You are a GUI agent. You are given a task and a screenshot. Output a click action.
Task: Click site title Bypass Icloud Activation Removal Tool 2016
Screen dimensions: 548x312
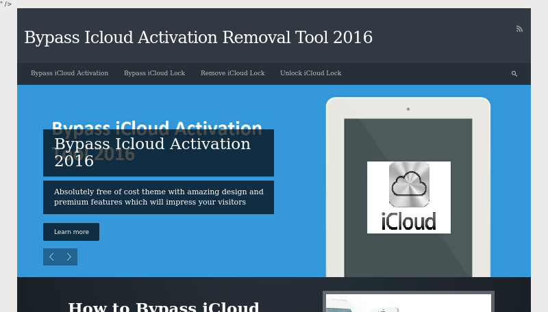click(198, 38)
